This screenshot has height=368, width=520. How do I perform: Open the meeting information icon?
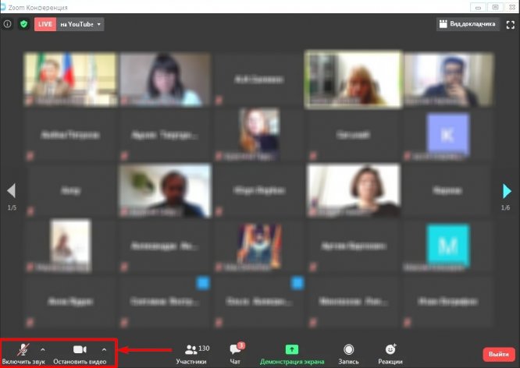pos(7,24)
